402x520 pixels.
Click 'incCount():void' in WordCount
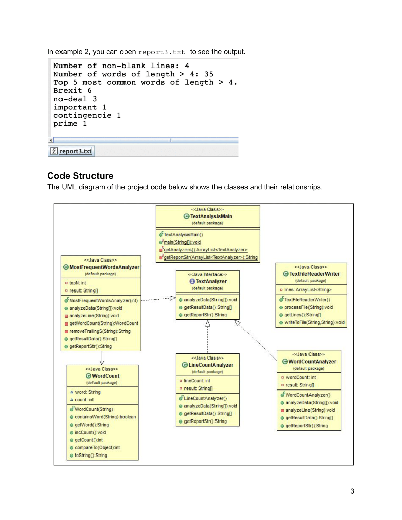(90, 433)
